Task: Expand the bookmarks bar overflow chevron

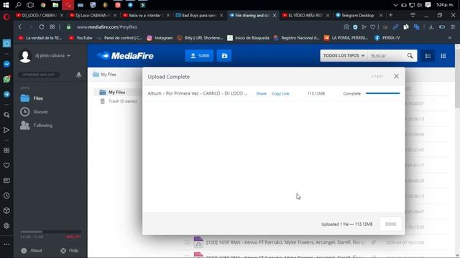Action: [x=450, y=38]
